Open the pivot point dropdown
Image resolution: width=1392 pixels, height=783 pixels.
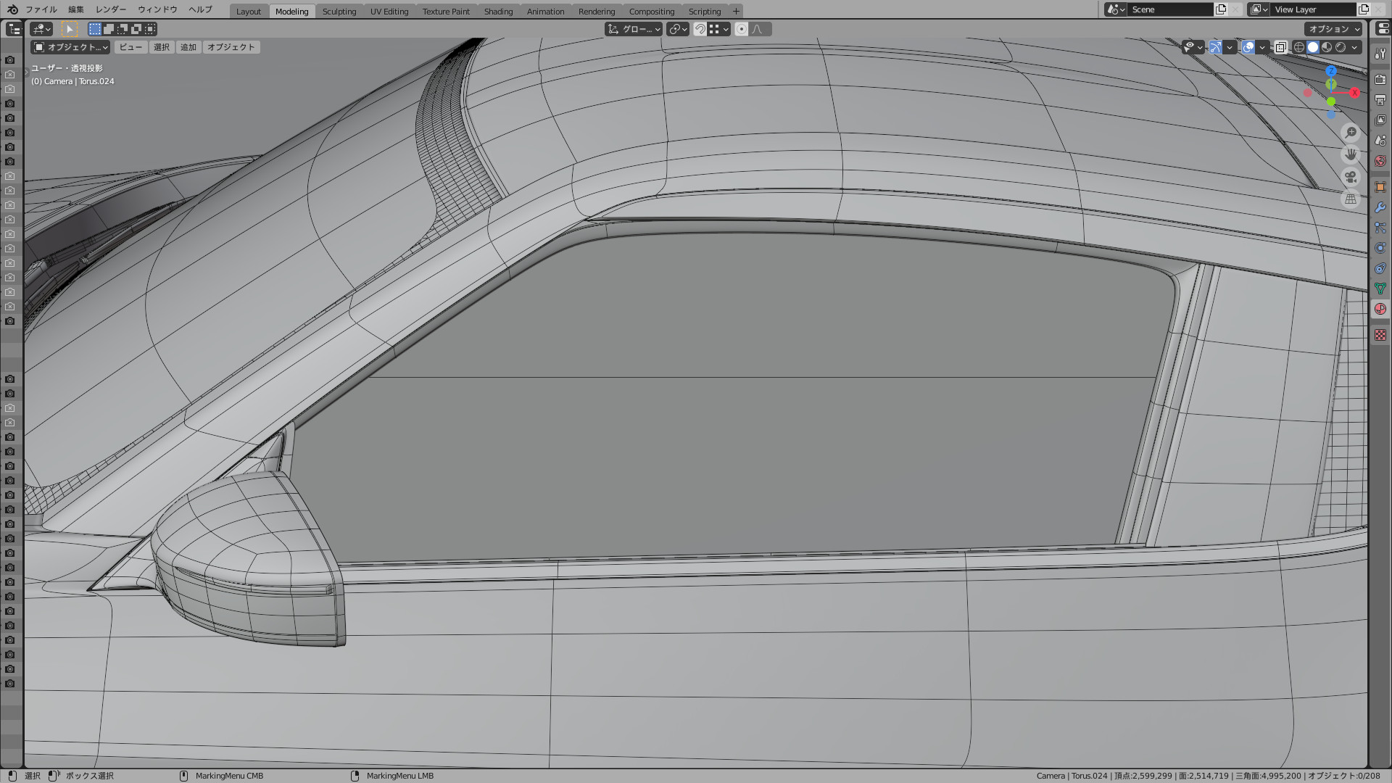coord(677,29)
